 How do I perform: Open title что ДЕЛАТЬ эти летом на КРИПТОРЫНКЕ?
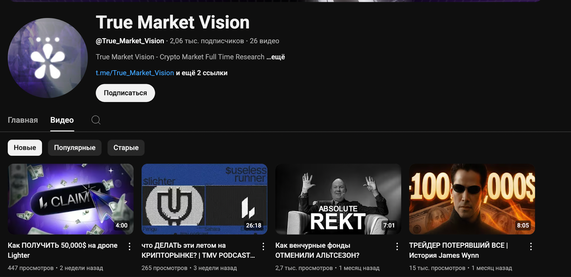click(x=198, y=250)
